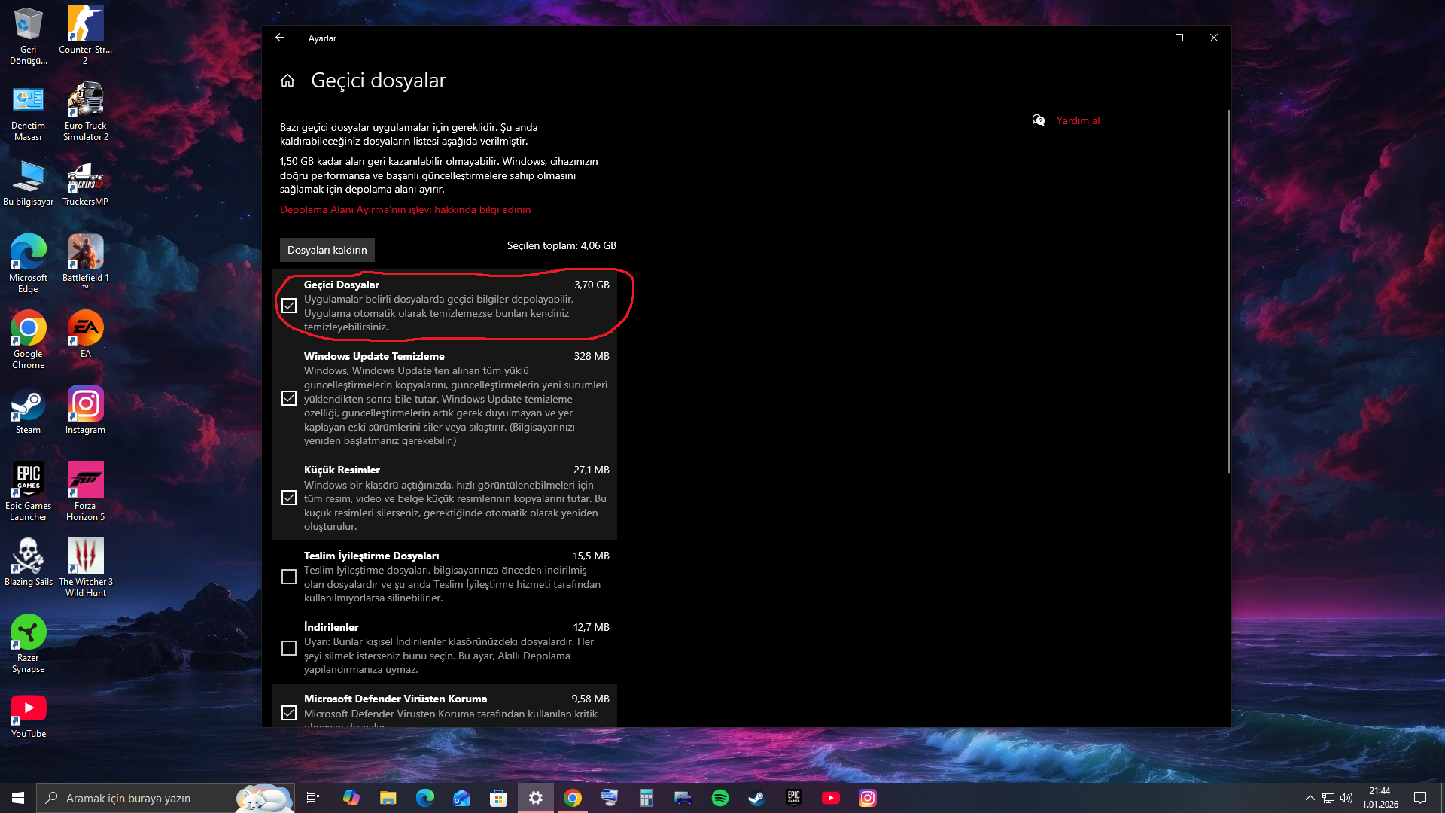The image size is (1445, 813).
Task: Click the 'Küçük Resimler' item title
Action: [342, 470]
